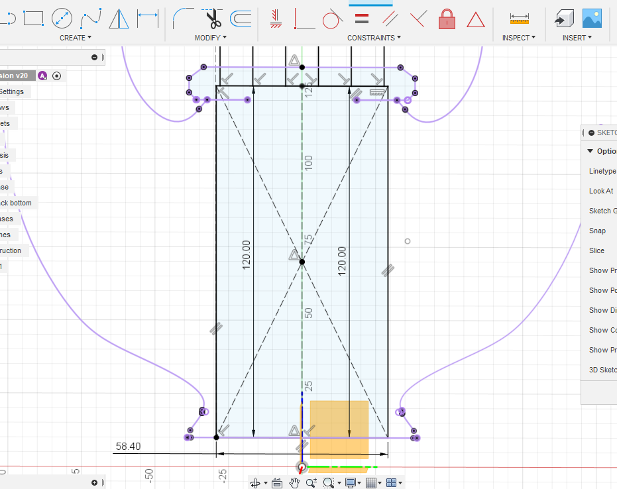
Task: Open the Grid and Snaps settings icon
Action: tap(370, 483)
